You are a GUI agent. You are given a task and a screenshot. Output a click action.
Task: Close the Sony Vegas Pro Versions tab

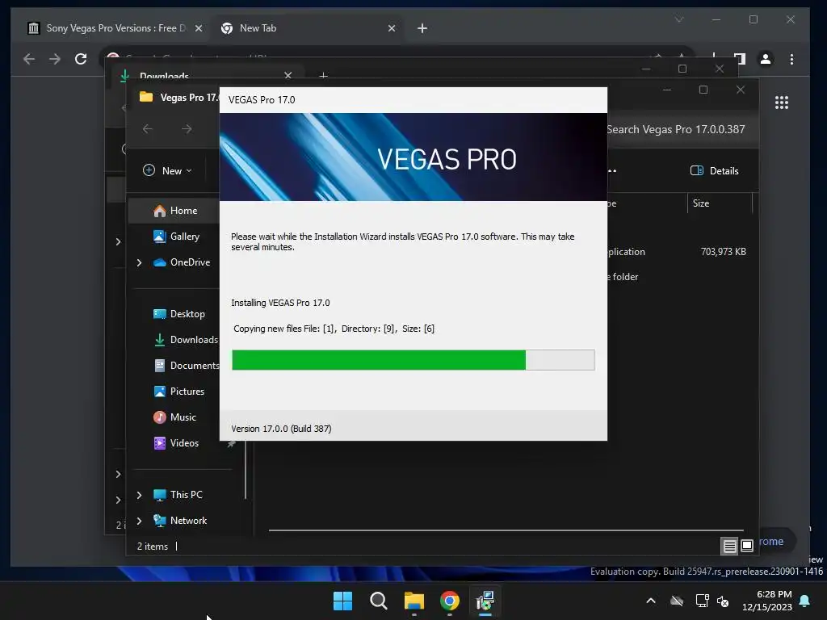pos(199,28)
